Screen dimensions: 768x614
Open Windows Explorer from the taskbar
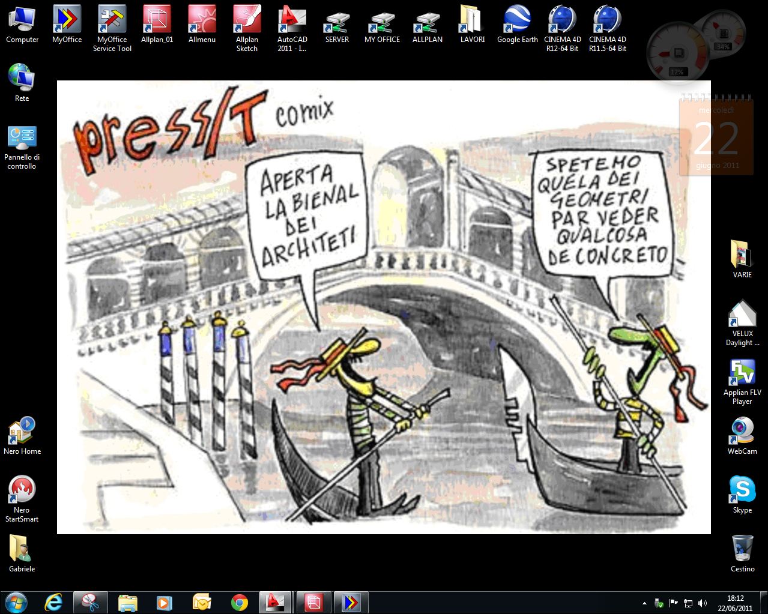point(128,602)
